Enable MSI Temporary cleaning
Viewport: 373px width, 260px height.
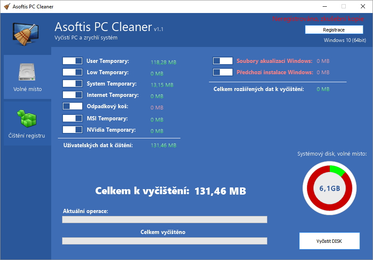[72, 118]
